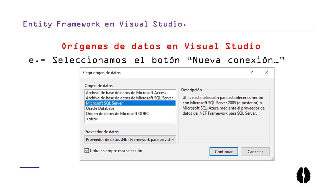Toggle 'Utilizar siempre esta selección' checkbox
The image size is (333, 187).
click(87, 151)
